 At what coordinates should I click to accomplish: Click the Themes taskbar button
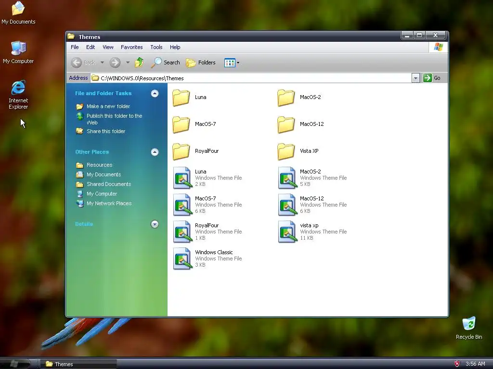point(78,364)
